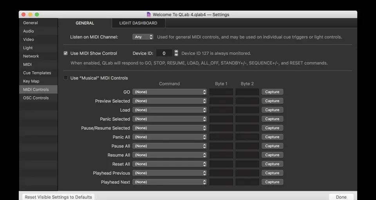This screenshot has width=376, height=200.
Task: Click the Device ID input field
Action: [164, 53]
